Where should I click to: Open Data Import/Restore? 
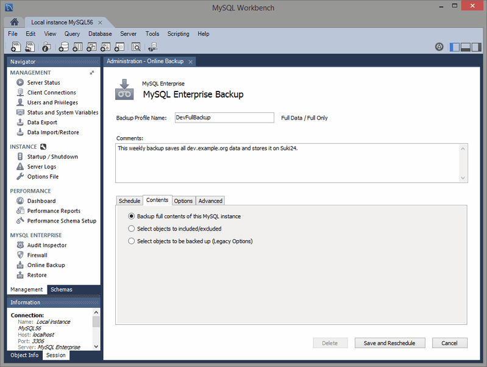(53, 132)
